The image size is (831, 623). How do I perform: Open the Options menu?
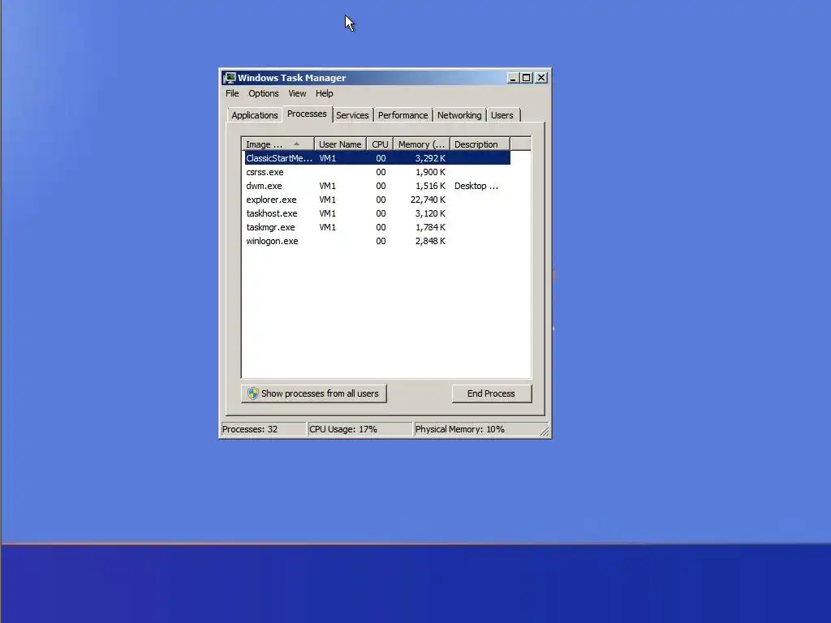[264, 93]
